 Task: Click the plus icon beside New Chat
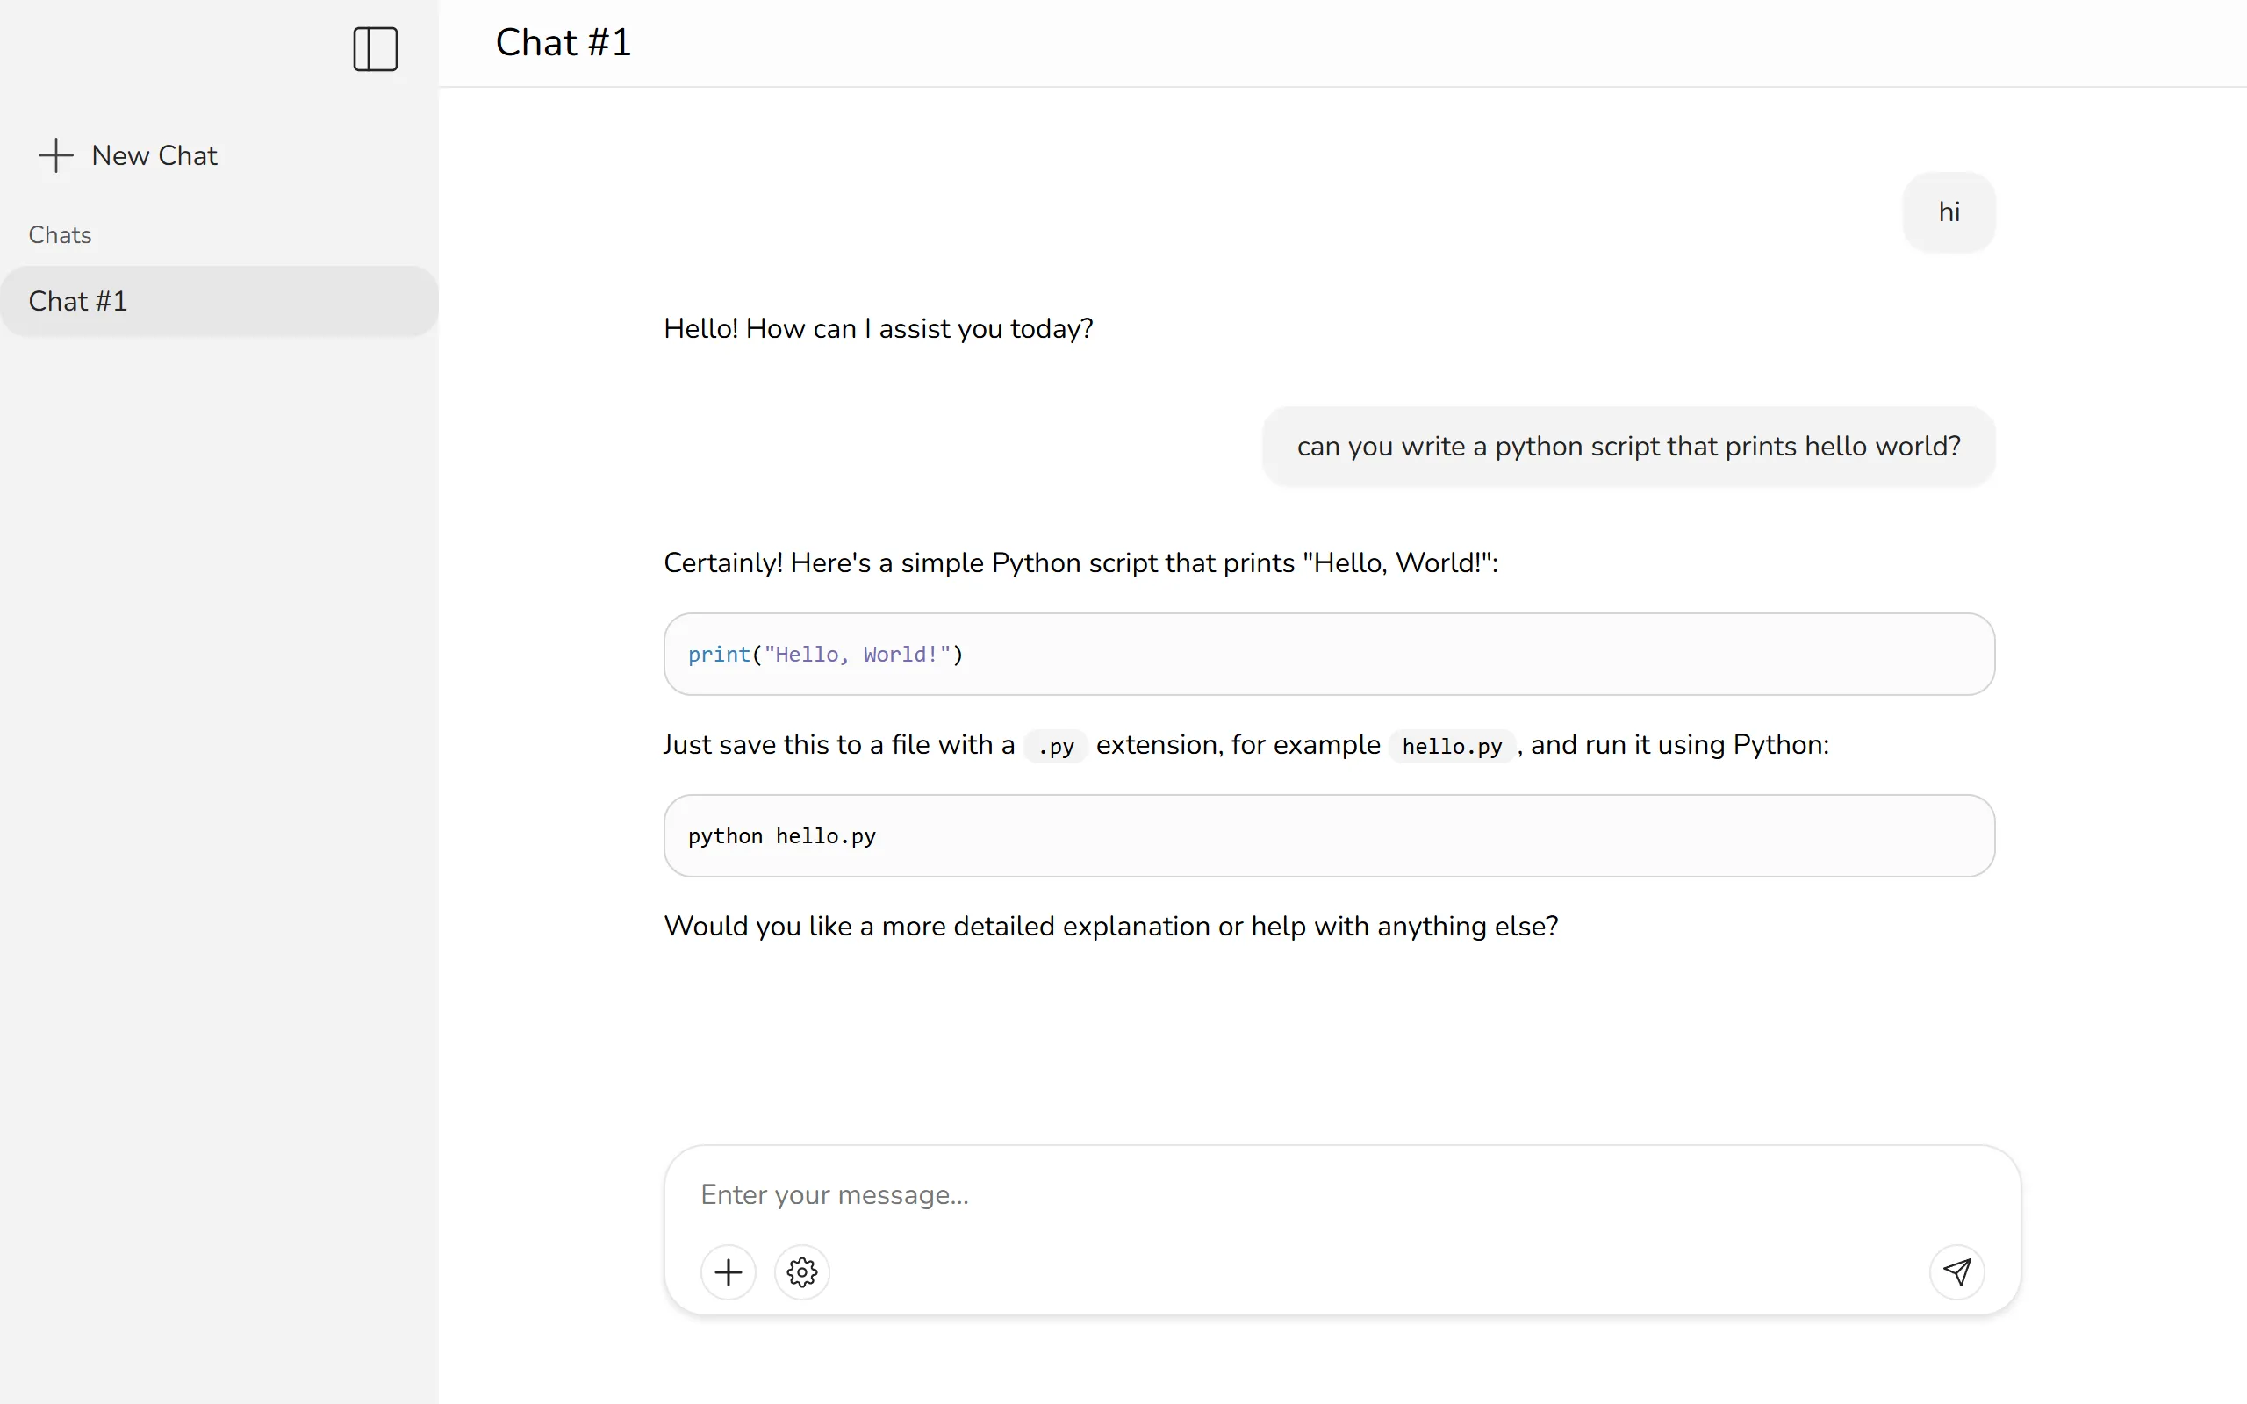[x=55, y=155]
